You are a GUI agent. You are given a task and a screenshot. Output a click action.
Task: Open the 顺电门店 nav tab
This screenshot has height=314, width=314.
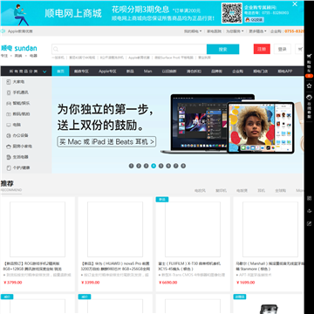coord(260,72)
